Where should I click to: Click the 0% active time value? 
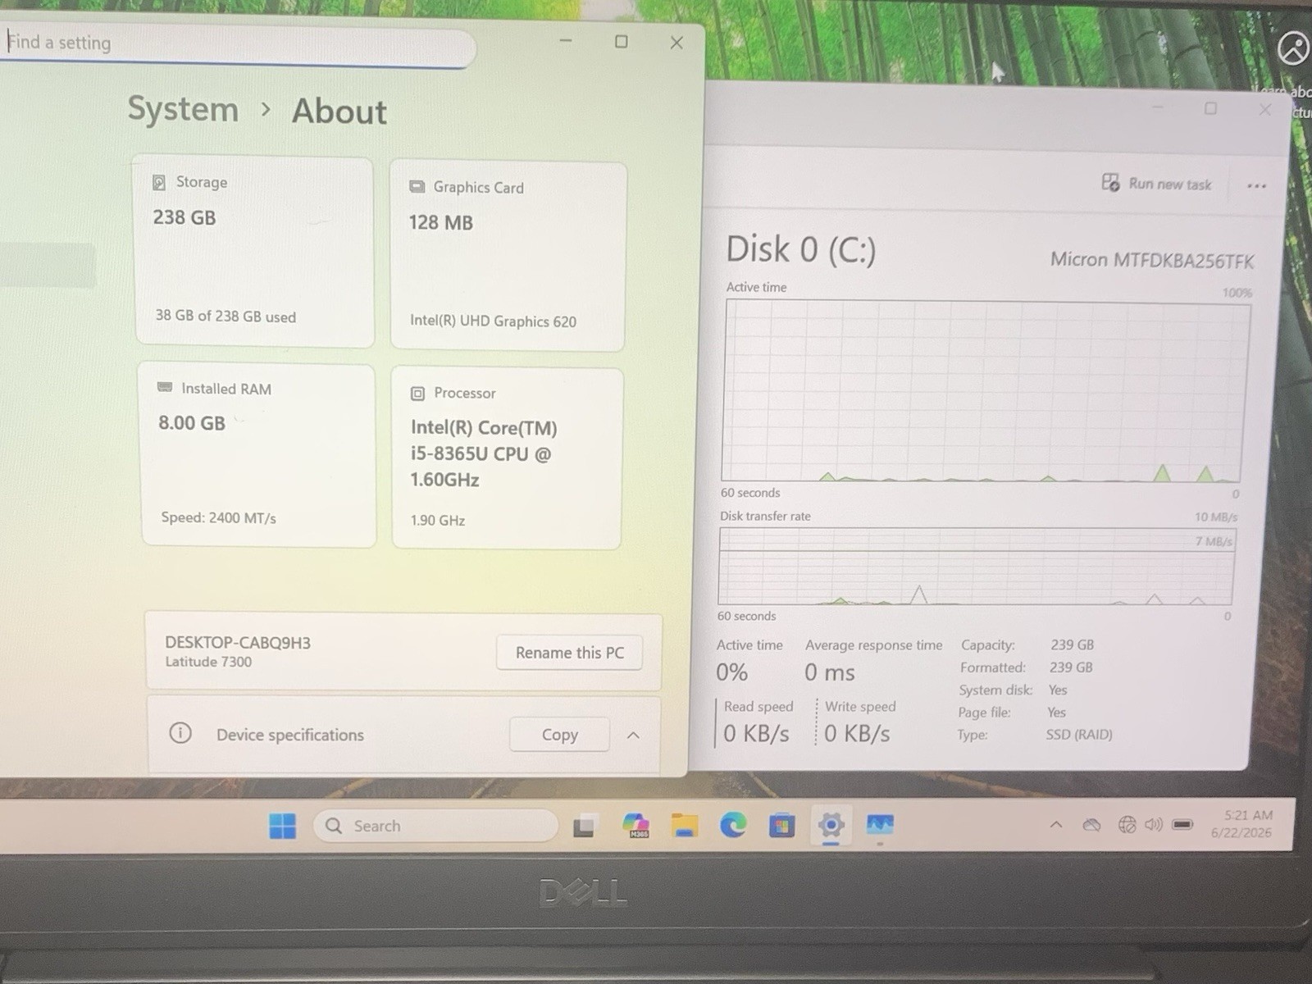(x=731, y=672)
